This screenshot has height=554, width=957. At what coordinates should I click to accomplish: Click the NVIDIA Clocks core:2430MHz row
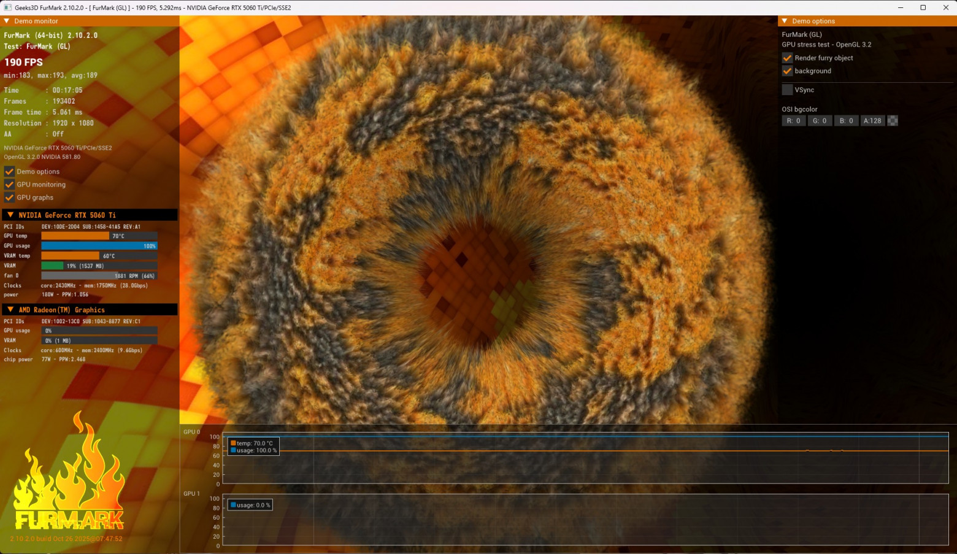point(76,286)
